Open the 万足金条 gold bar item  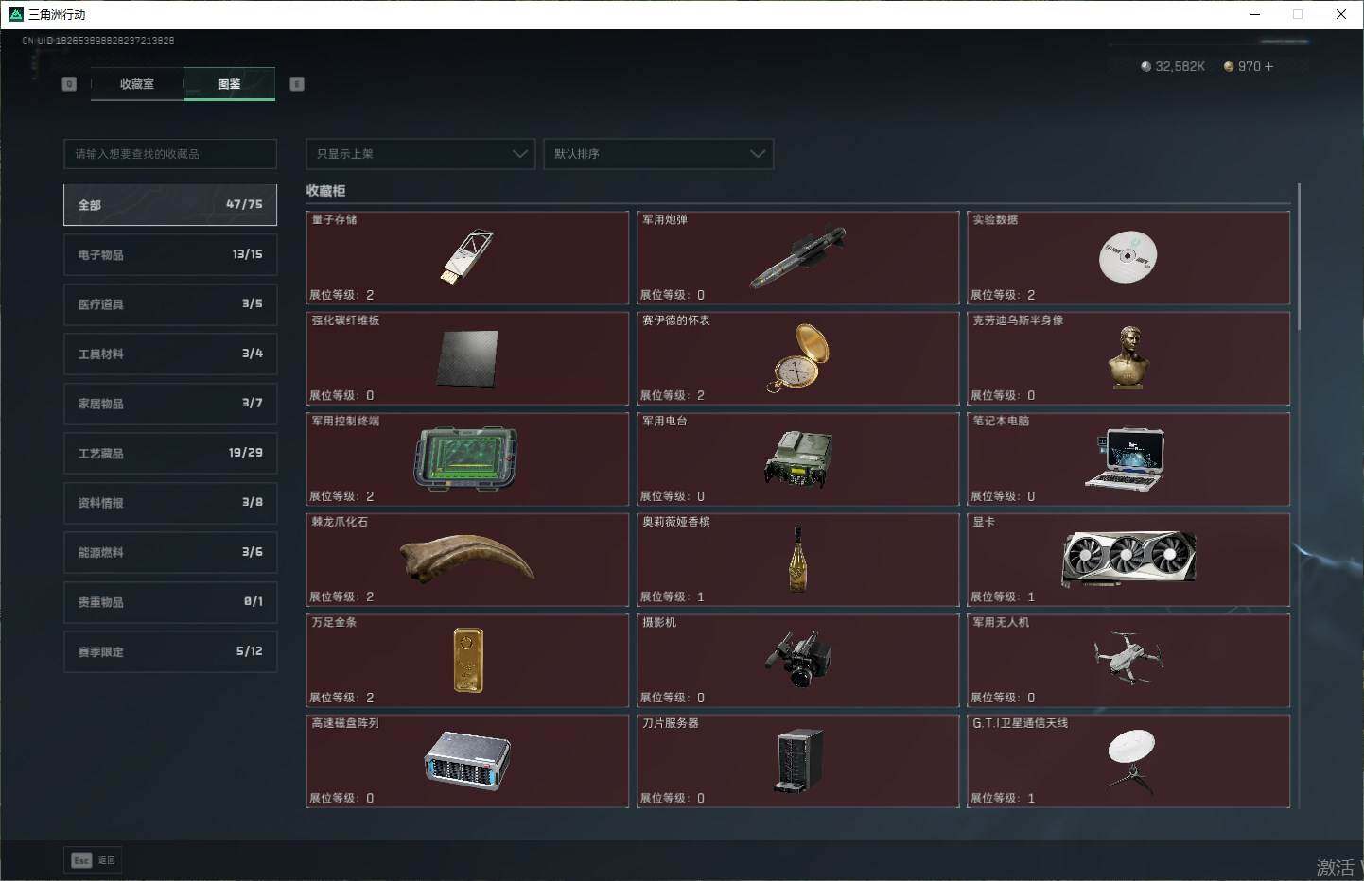coord(467,660)
